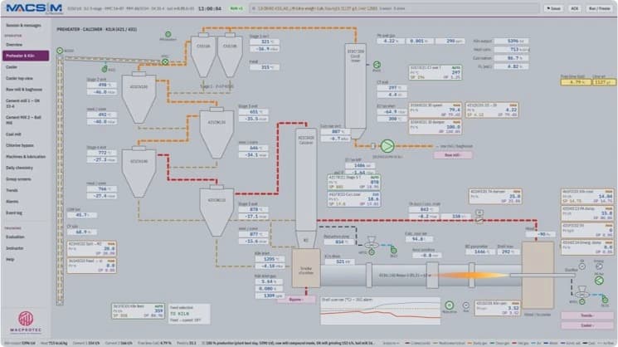Click the ACK button in the header

click(x=575, y=8)
